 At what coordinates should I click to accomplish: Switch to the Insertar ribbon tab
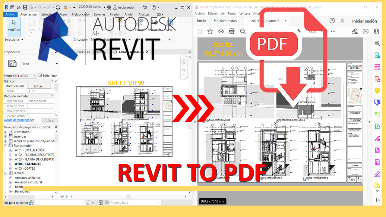[x=115, y=14]
